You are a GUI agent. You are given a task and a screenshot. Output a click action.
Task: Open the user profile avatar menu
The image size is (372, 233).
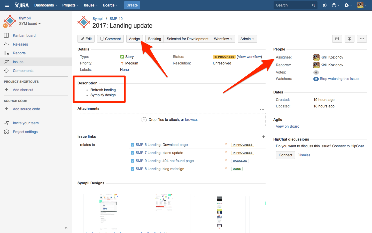(x=362, y=5)
